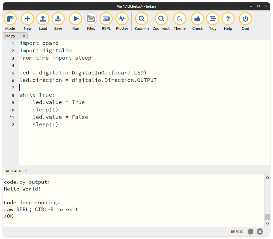Open settings via the gear icon
Image resolution: width=273 pixels, height=239 pixels.
[x=260, y=232]
